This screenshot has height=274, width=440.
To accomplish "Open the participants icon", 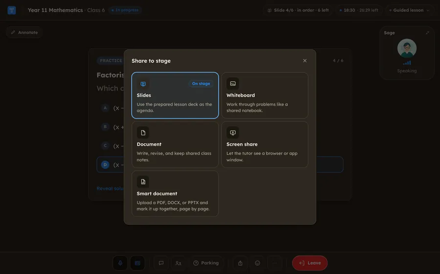I will click(178, 263).
